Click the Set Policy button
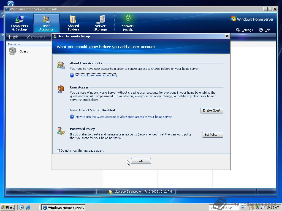 click(213, 135)
